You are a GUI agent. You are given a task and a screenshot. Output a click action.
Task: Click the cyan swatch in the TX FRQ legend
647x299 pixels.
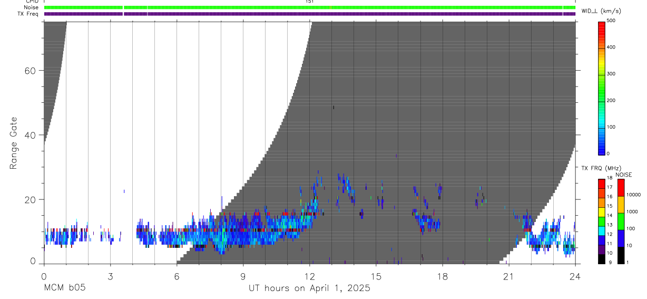602,230
